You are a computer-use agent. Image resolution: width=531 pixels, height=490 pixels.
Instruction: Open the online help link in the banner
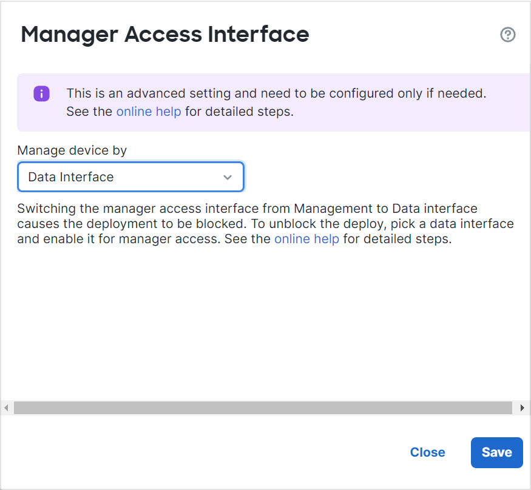pyautogui.click(x=149, y=111)
